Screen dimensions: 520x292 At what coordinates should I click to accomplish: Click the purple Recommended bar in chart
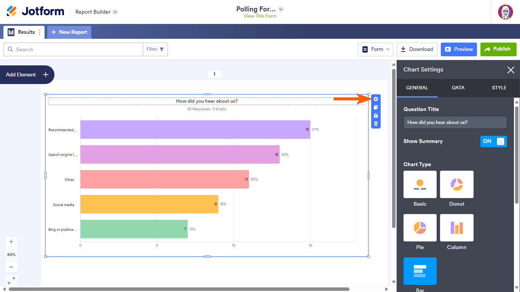pyautogui.click(x=195, y=130)
